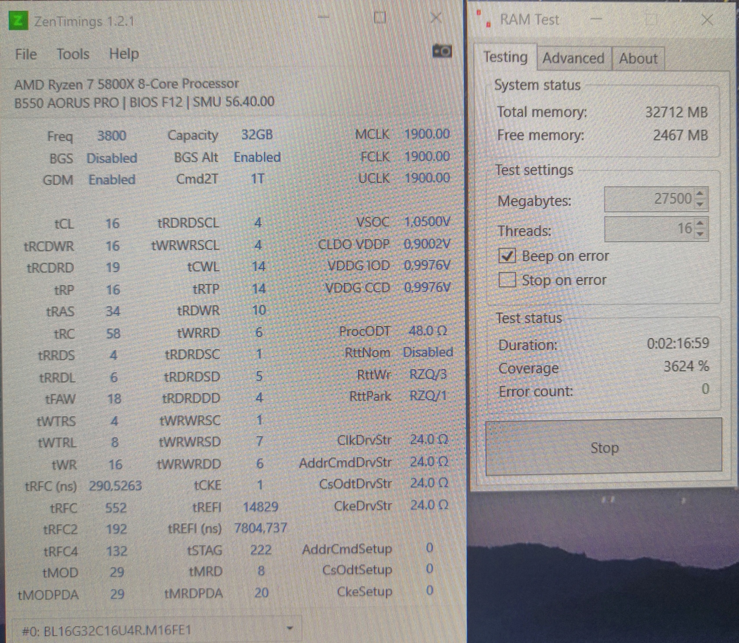Click the Cmd2T value 1T

(258, 179)
